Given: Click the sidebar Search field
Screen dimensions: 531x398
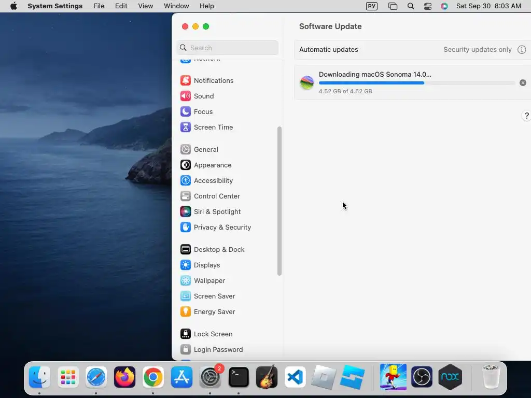Looking at the screenshot, I should [228, 48].
